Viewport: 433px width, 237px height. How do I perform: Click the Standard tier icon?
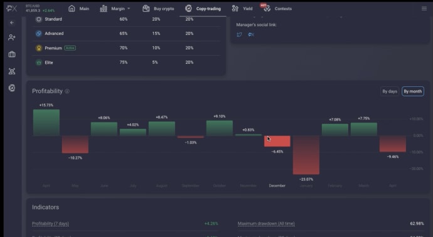[39, 19]
